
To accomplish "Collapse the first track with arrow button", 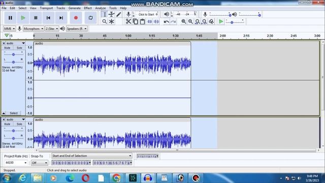I will (4, 113).
